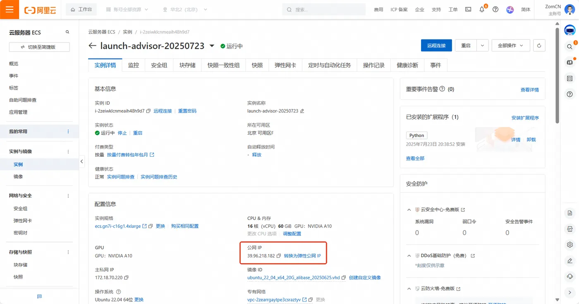
Task: Collapse the 云安全中心-免费版 section
Action: click(409, 210)
